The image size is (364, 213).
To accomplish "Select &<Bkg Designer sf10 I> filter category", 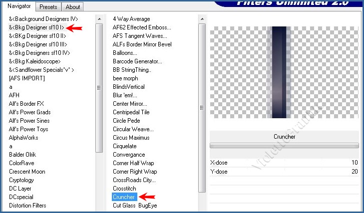I will point(36,27).
